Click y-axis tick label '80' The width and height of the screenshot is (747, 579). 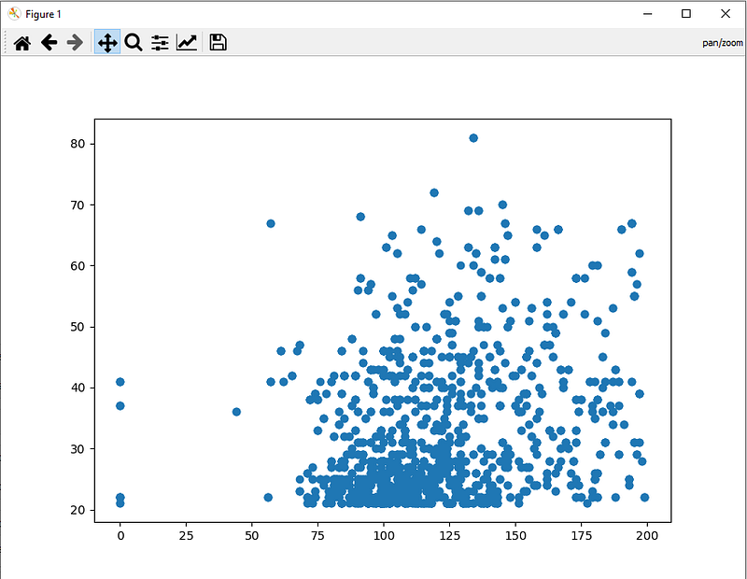point(78,144)
